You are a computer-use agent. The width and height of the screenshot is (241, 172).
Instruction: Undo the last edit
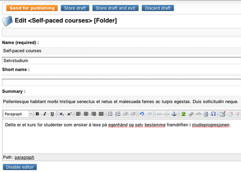(x=142, y=114)
